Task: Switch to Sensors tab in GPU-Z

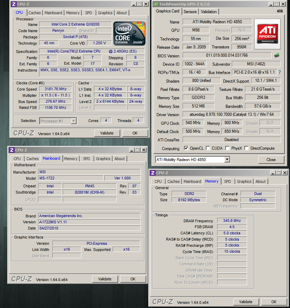Action: (x=190, y=12)
